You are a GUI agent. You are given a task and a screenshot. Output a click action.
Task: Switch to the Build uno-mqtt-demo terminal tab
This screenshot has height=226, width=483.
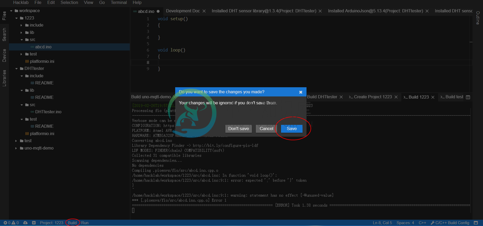151,97
